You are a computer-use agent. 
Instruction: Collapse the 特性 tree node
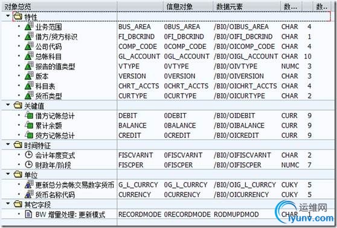click(8, 16)
